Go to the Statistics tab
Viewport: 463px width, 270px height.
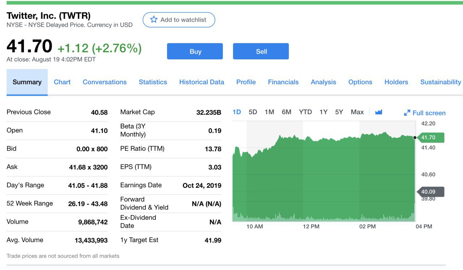(153, 82)
